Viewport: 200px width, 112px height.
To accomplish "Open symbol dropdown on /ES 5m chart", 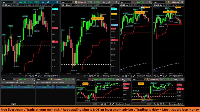I will (14, 2).
